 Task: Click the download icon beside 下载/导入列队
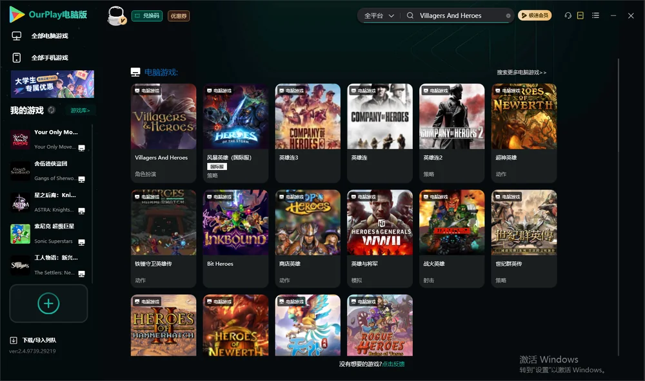tap(14, 340)
